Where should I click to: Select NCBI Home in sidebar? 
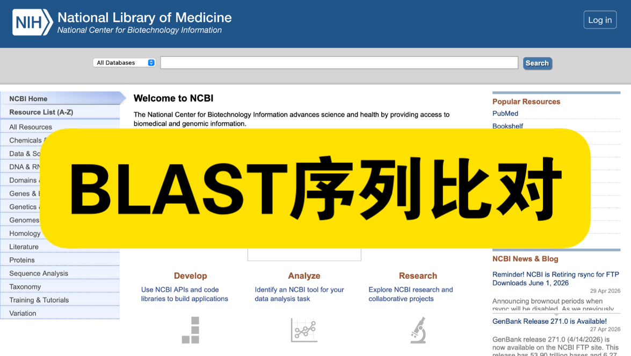pyautogui.click(x=60, y=99)
